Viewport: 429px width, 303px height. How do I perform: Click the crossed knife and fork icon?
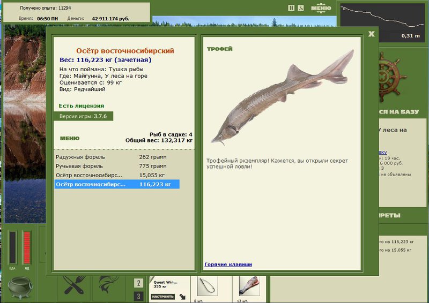pyautogui.click(x=74, y=286)
